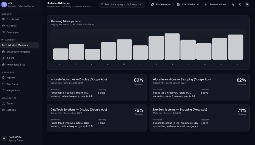
Task: Click the Seasonal Intelligence calendar icon
Action: [3, 52]
